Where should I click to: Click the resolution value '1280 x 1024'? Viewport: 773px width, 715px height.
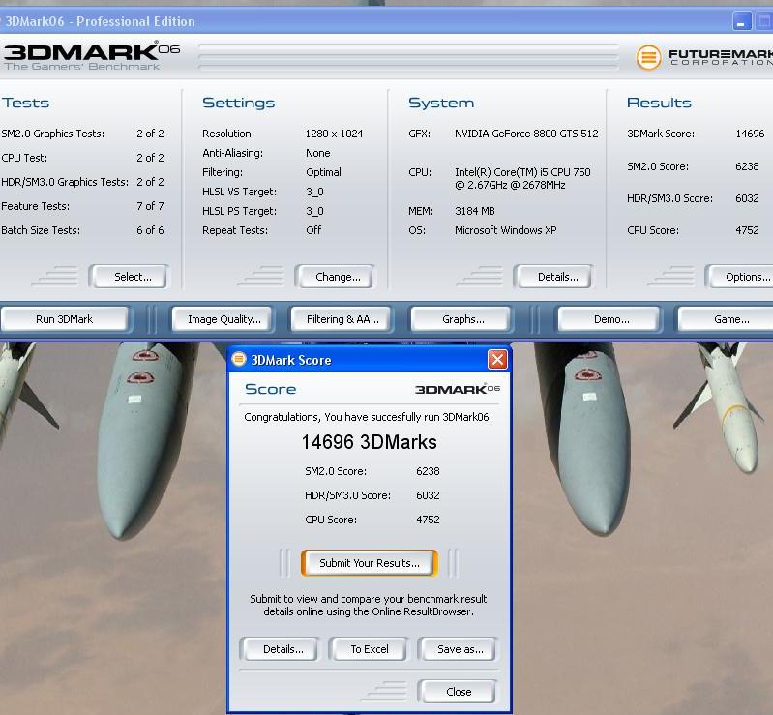point(334,134)
